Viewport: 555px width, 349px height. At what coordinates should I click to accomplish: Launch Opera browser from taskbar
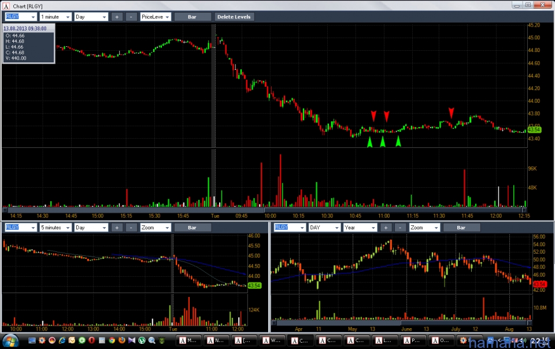(x=92, y=340)
